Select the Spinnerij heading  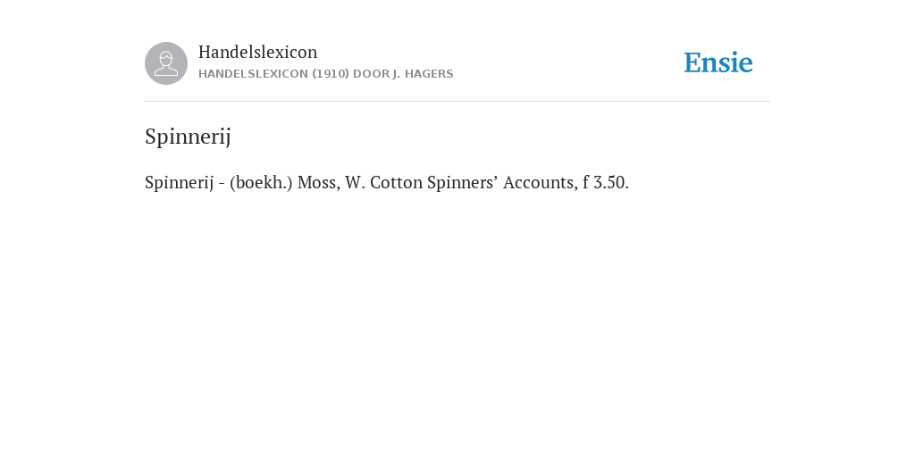coord(188,137)
